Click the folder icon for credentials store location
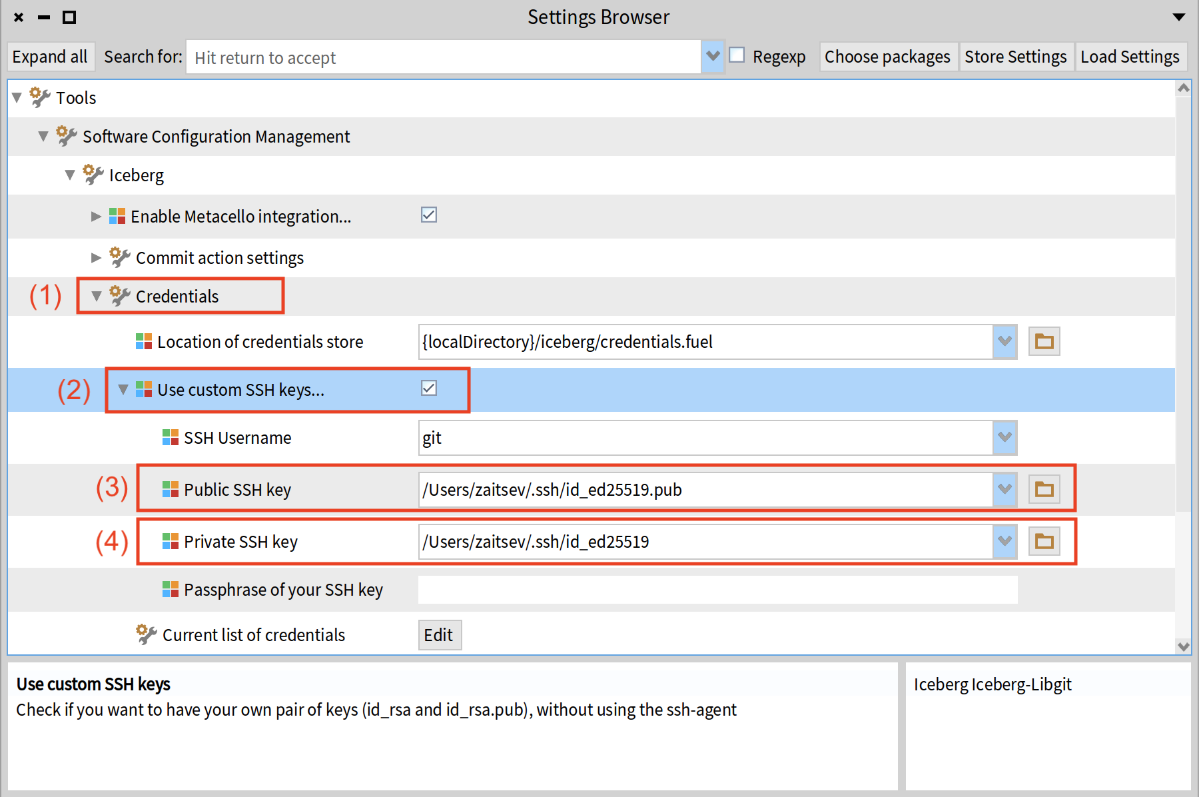Viewport: 1199px width, 797px height. click(x=1044, y=342)
